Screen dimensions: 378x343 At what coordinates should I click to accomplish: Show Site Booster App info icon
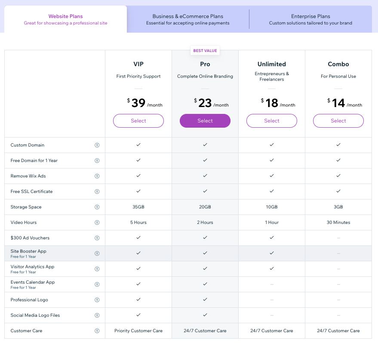pyautogui.click(x=97, y=254)
